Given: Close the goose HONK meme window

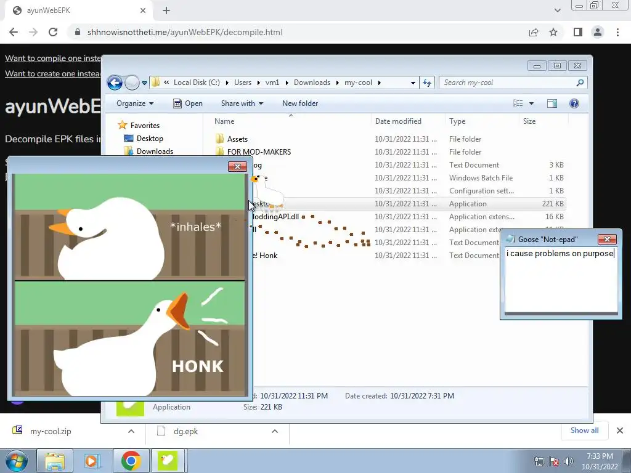Looking at the screenshot, I should (x=237, y=166).
